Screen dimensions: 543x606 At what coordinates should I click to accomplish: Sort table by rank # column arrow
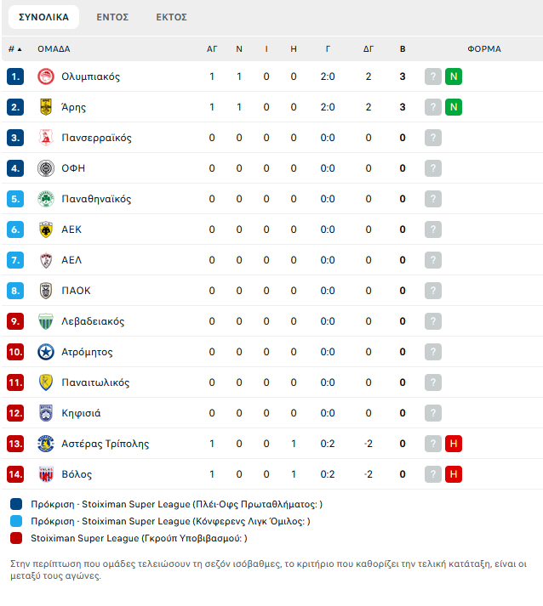point(15,49)
